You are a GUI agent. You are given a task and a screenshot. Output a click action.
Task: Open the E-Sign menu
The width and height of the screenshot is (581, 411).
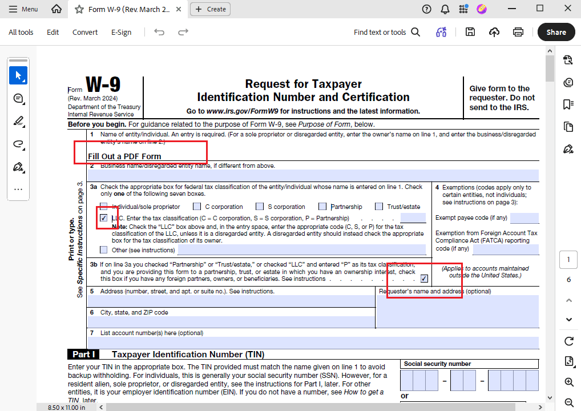click(x=121, y=32)
